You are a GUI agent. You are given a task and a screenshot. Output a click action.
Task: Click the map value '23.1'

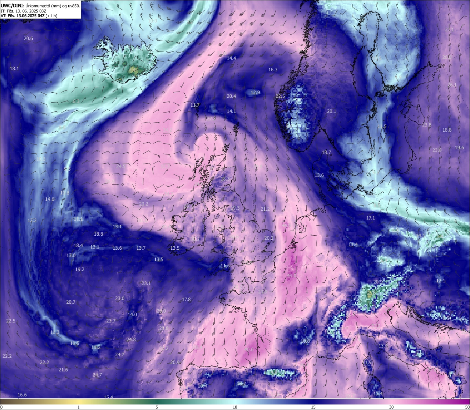[146, 284]
